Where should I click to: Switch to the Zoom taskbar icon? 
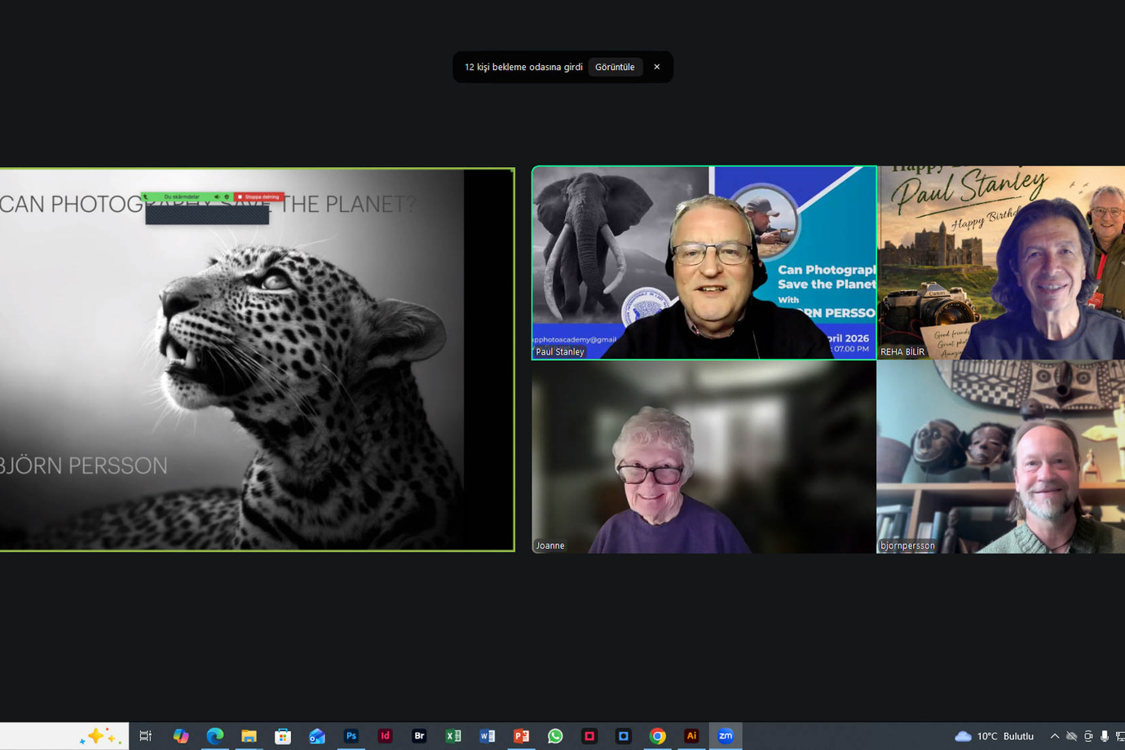pos(726,736)
